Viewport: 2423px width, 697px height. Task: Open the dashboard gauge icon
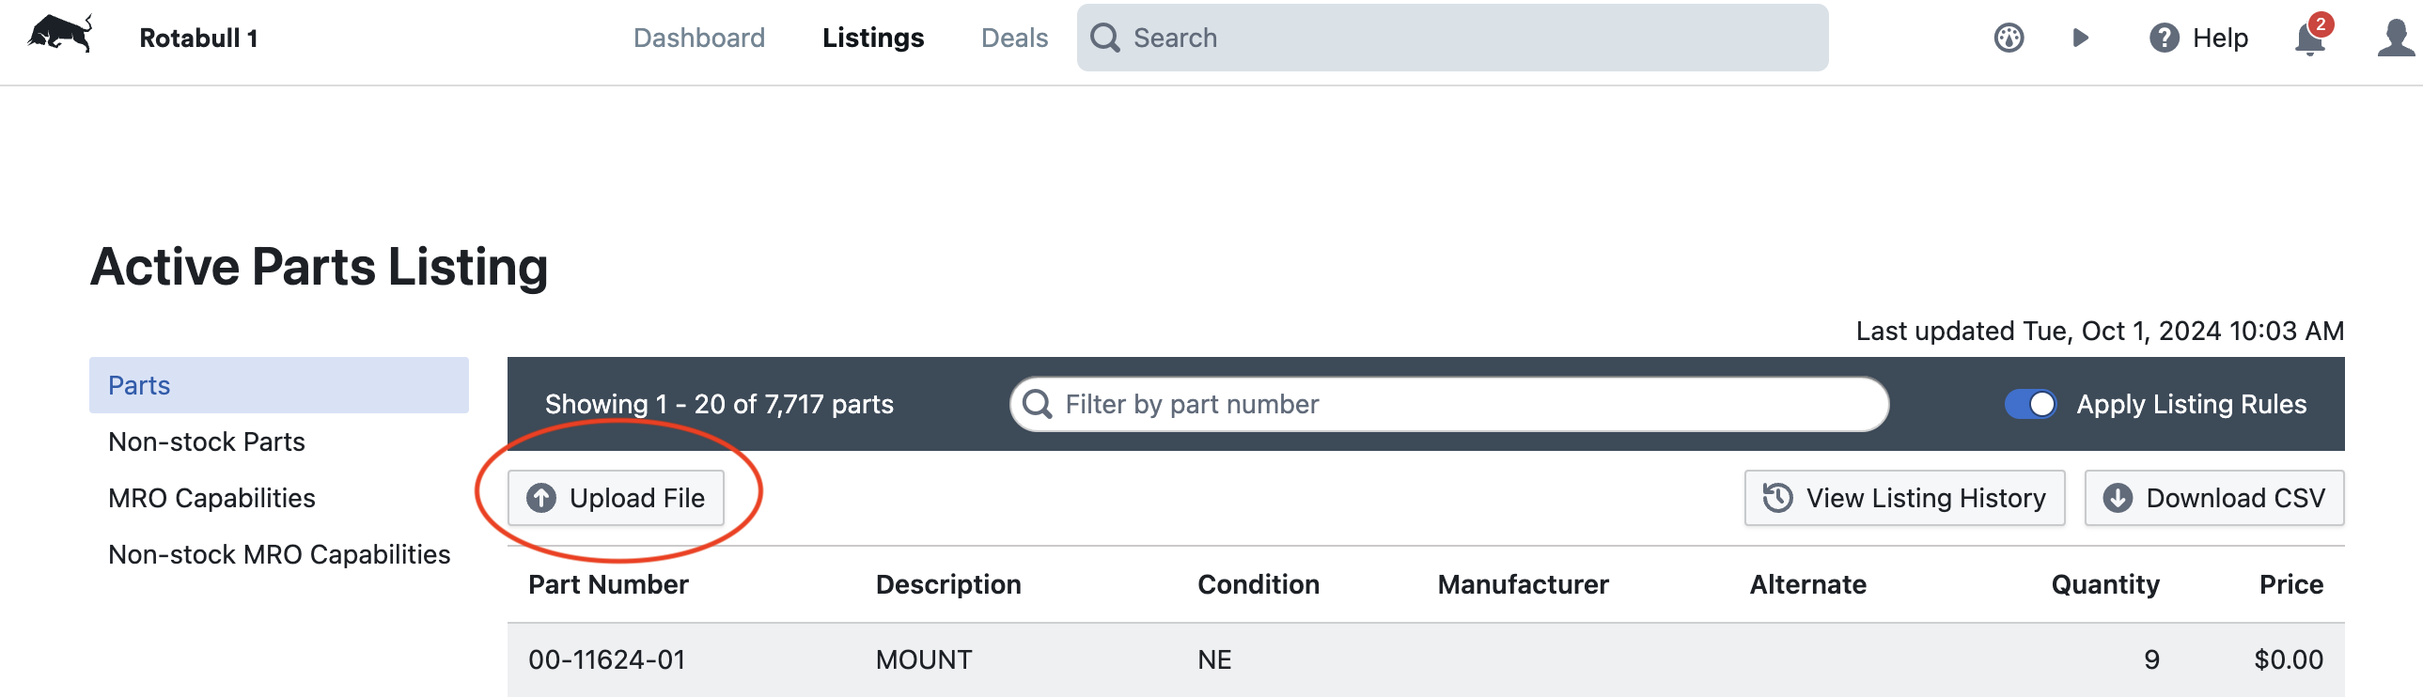2009,38
